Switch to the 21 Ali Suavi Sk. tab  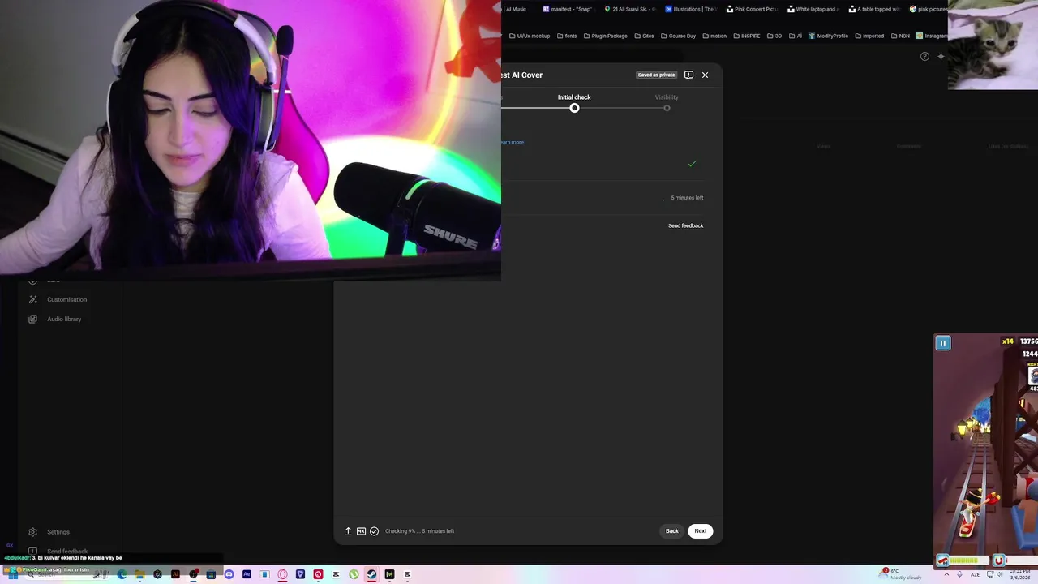pos(630,9)
